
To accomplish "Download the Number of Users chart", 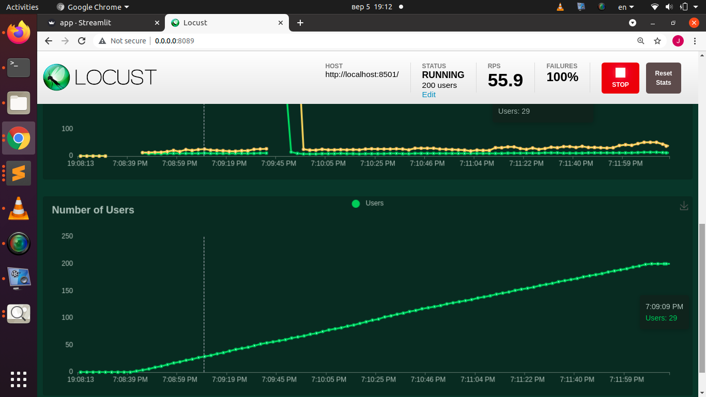I will point(684,206).
